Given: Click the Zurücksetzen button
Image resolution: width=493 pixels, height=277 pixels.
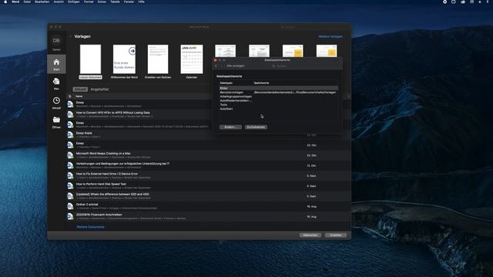Looking at the screenshot, I should pyautogui.click(x=256, y=127).
